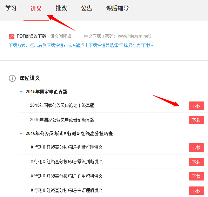The image size is (208, 197).
Task: Click the PDF阅读器下载 link
Action: (x=32, y=36)
